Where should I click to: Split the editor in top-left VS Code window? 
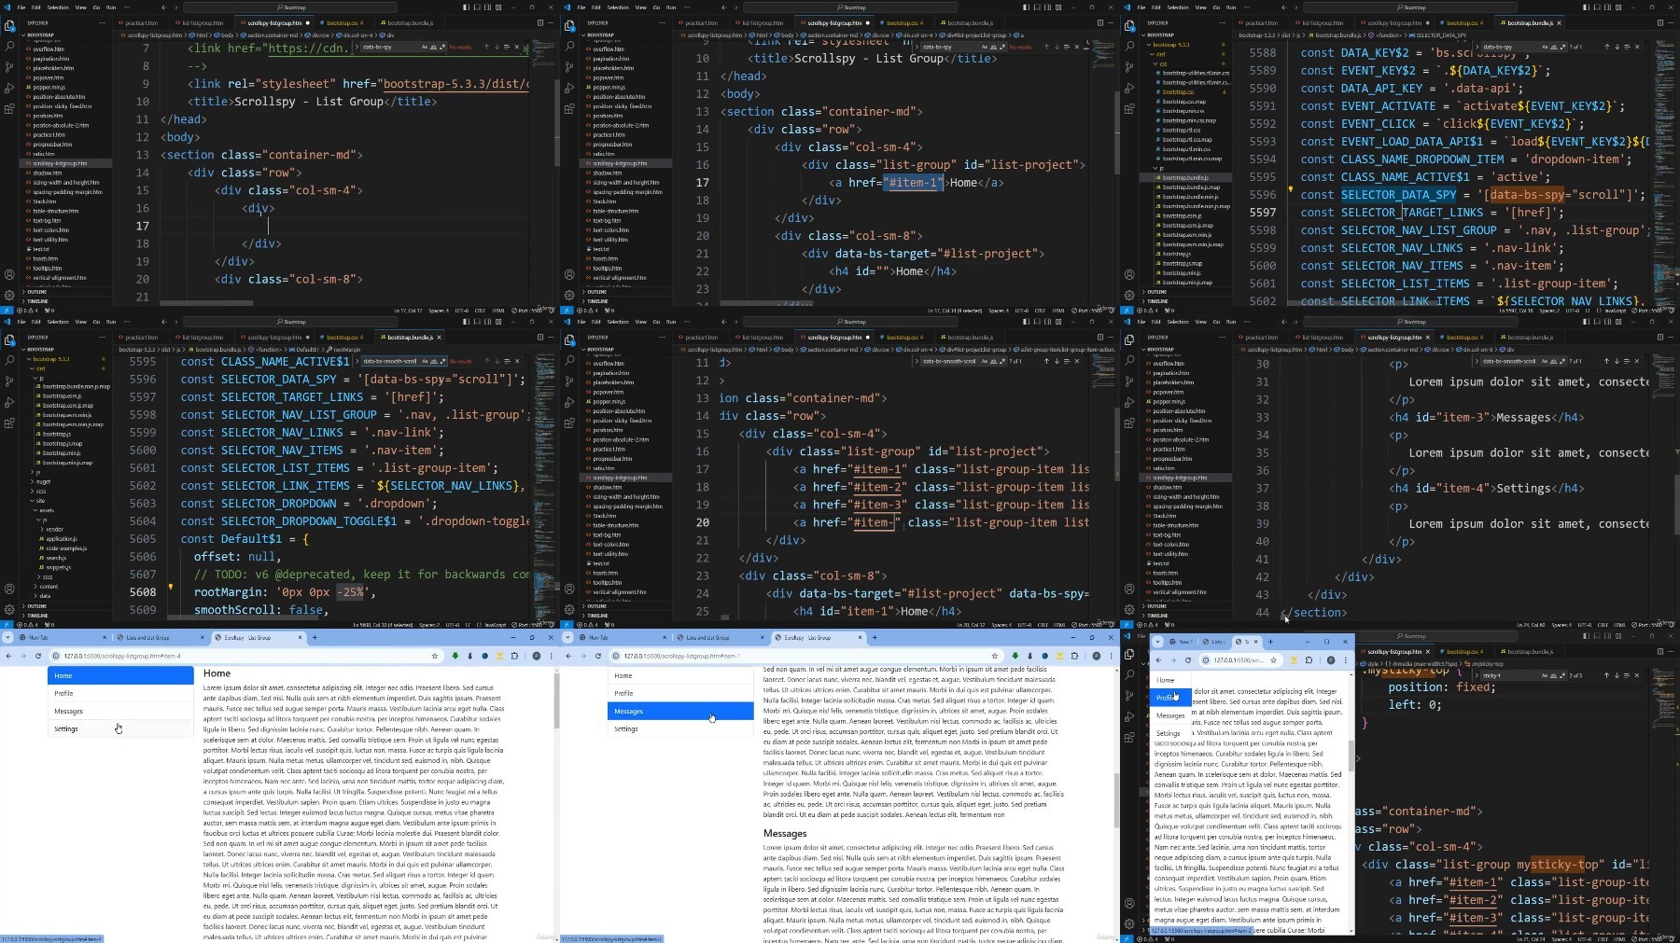point(539,22)
